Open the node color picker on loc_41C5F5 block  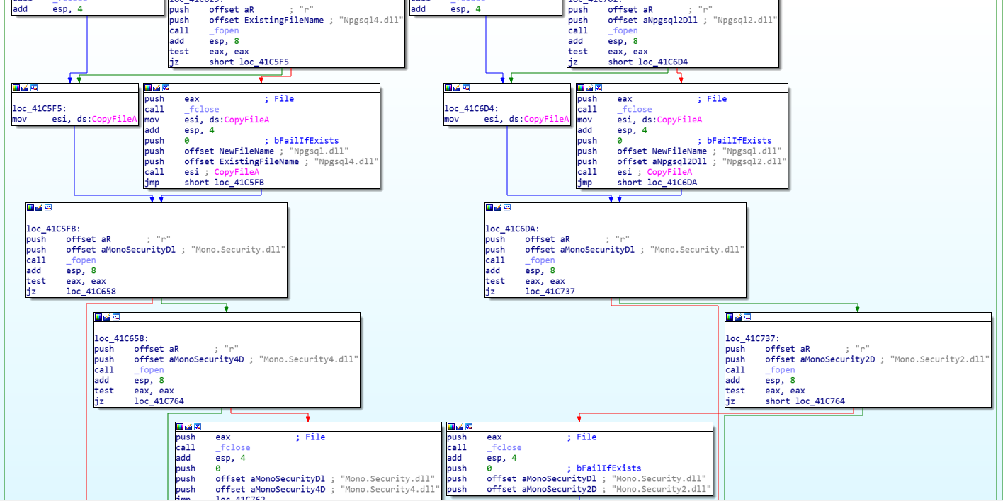click(16, 88)
